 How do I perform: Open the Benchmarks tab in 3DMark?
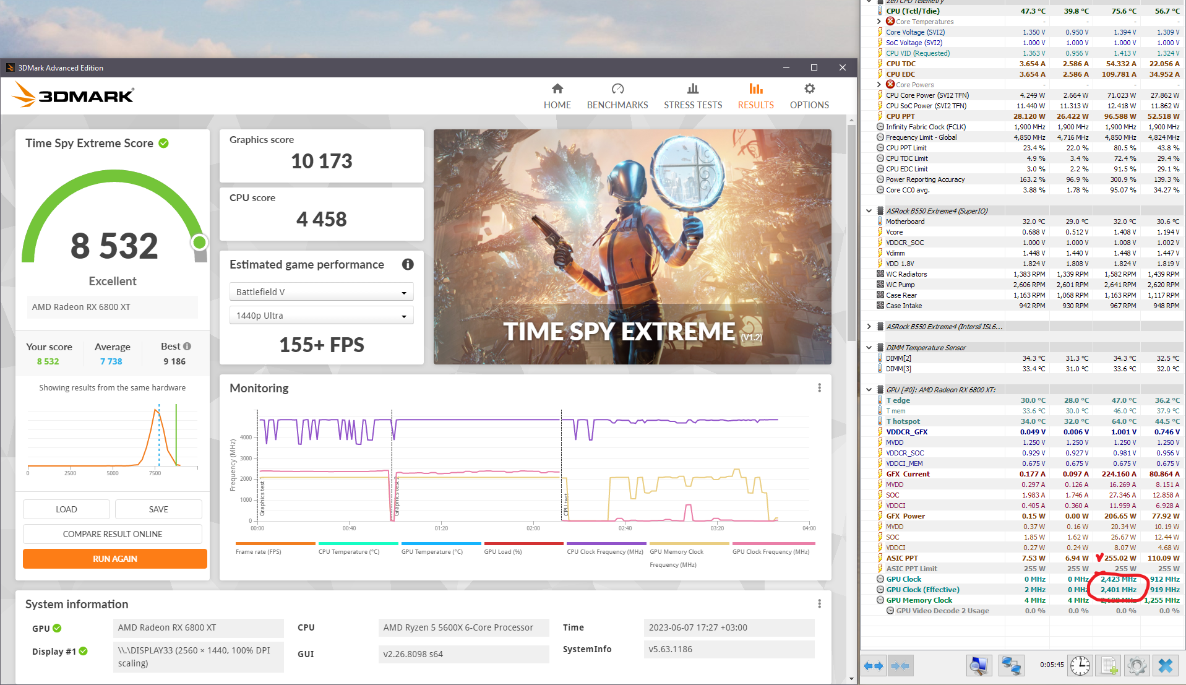pyautogui.click(x=617, y=97)
